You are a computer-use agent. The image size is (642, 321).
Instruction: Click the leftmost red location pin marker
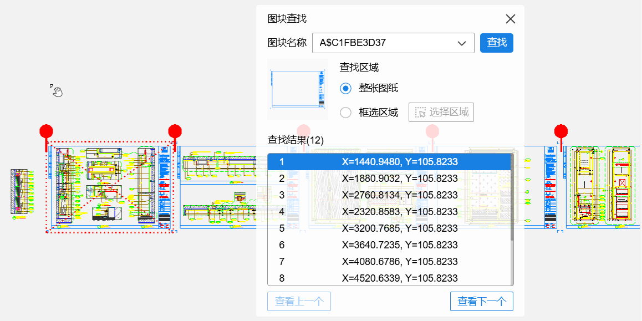[46, 132]
